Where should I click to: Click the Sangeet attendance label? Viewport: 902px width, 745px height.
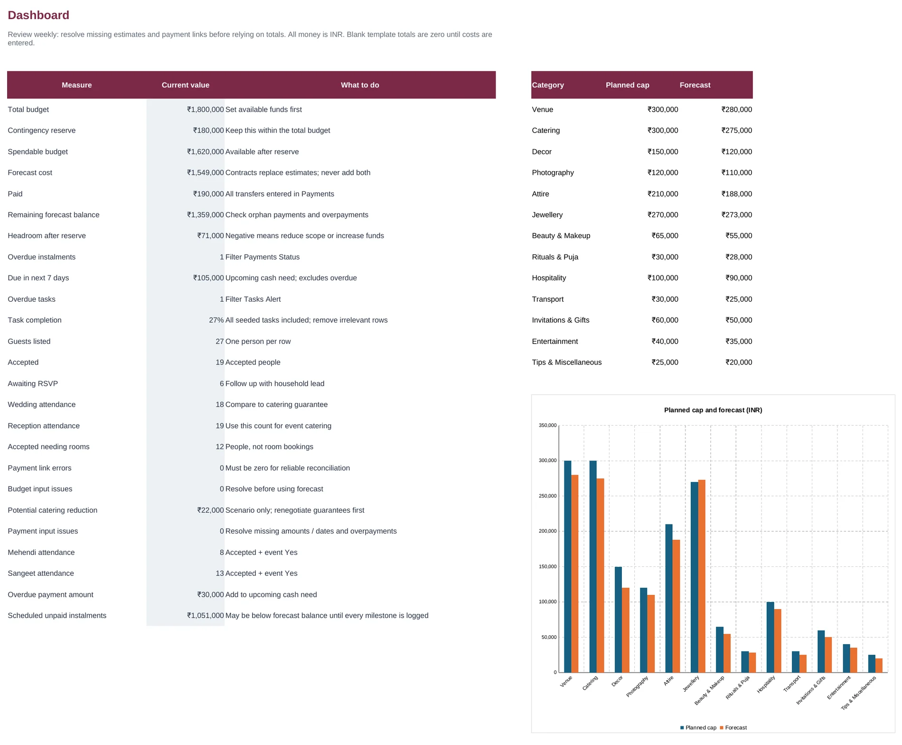[x=41, y=573]
